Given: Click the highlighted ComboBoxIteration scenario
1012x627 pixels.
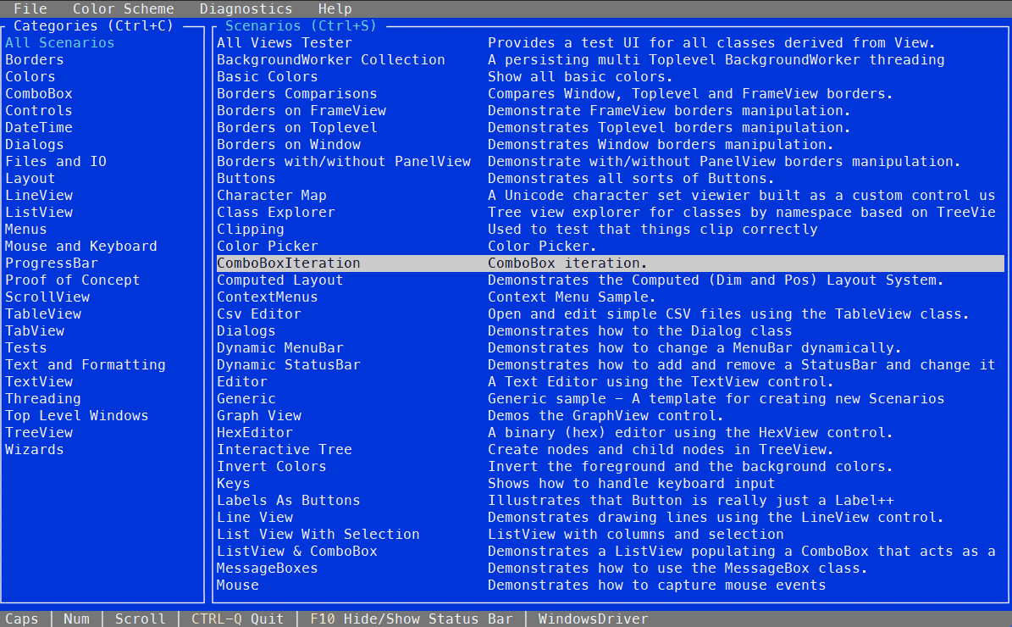Looking at the screenshot, I should tap(610, 263).
